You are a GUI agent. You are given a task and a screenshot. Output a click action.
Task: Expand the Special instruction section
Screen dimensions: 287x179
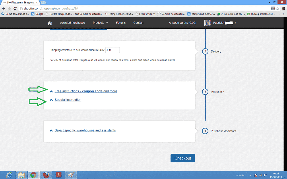point(68,100)
